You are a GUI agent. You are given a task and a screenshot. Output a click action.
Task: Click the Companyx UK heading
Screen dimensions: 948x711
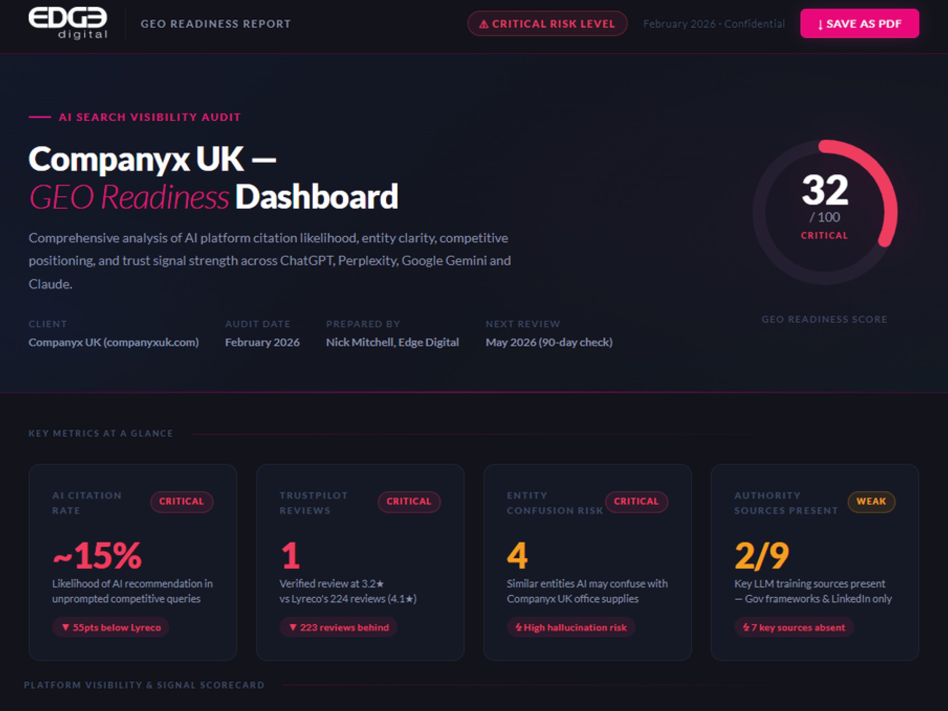point(152,159)
